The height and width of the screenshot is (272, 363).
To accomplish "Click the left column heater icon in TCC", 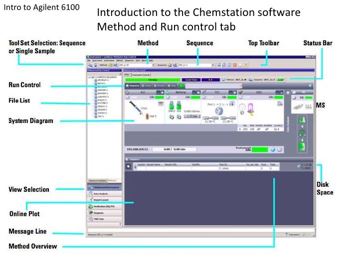I will pyautogui.click(x=210, y=118).
